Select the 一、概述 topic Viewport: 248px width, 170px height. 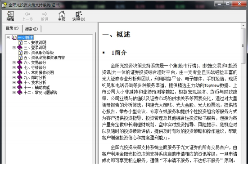point(26,38)
